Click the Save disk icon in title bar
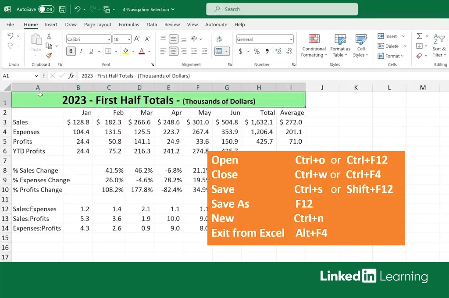449x298 pixels. point(62,9)
